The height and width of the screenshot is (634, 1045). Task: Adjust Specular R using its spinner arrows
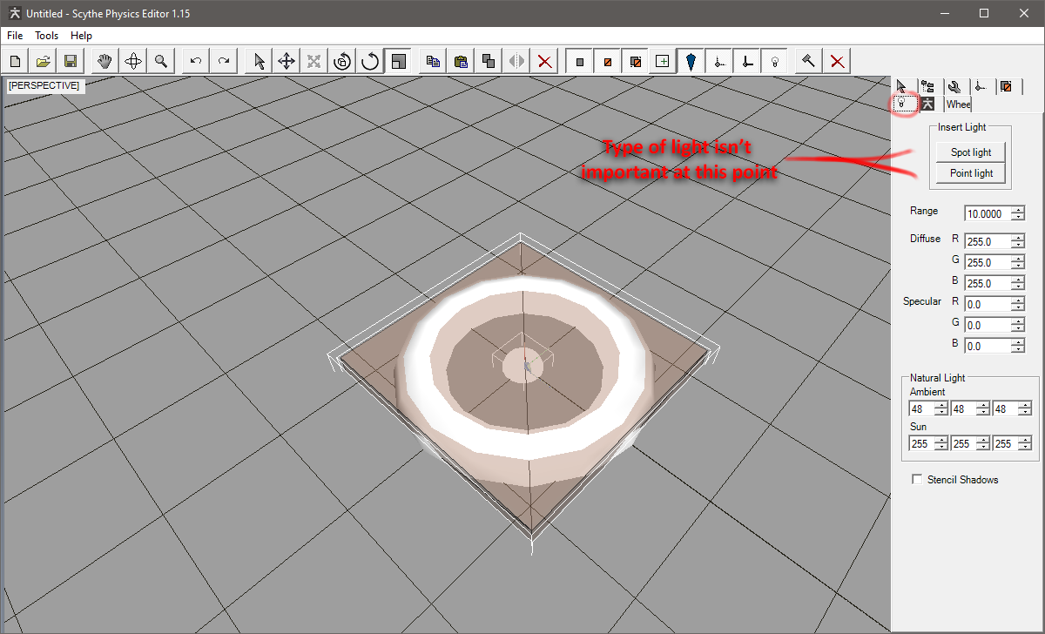pos(1018,304)
